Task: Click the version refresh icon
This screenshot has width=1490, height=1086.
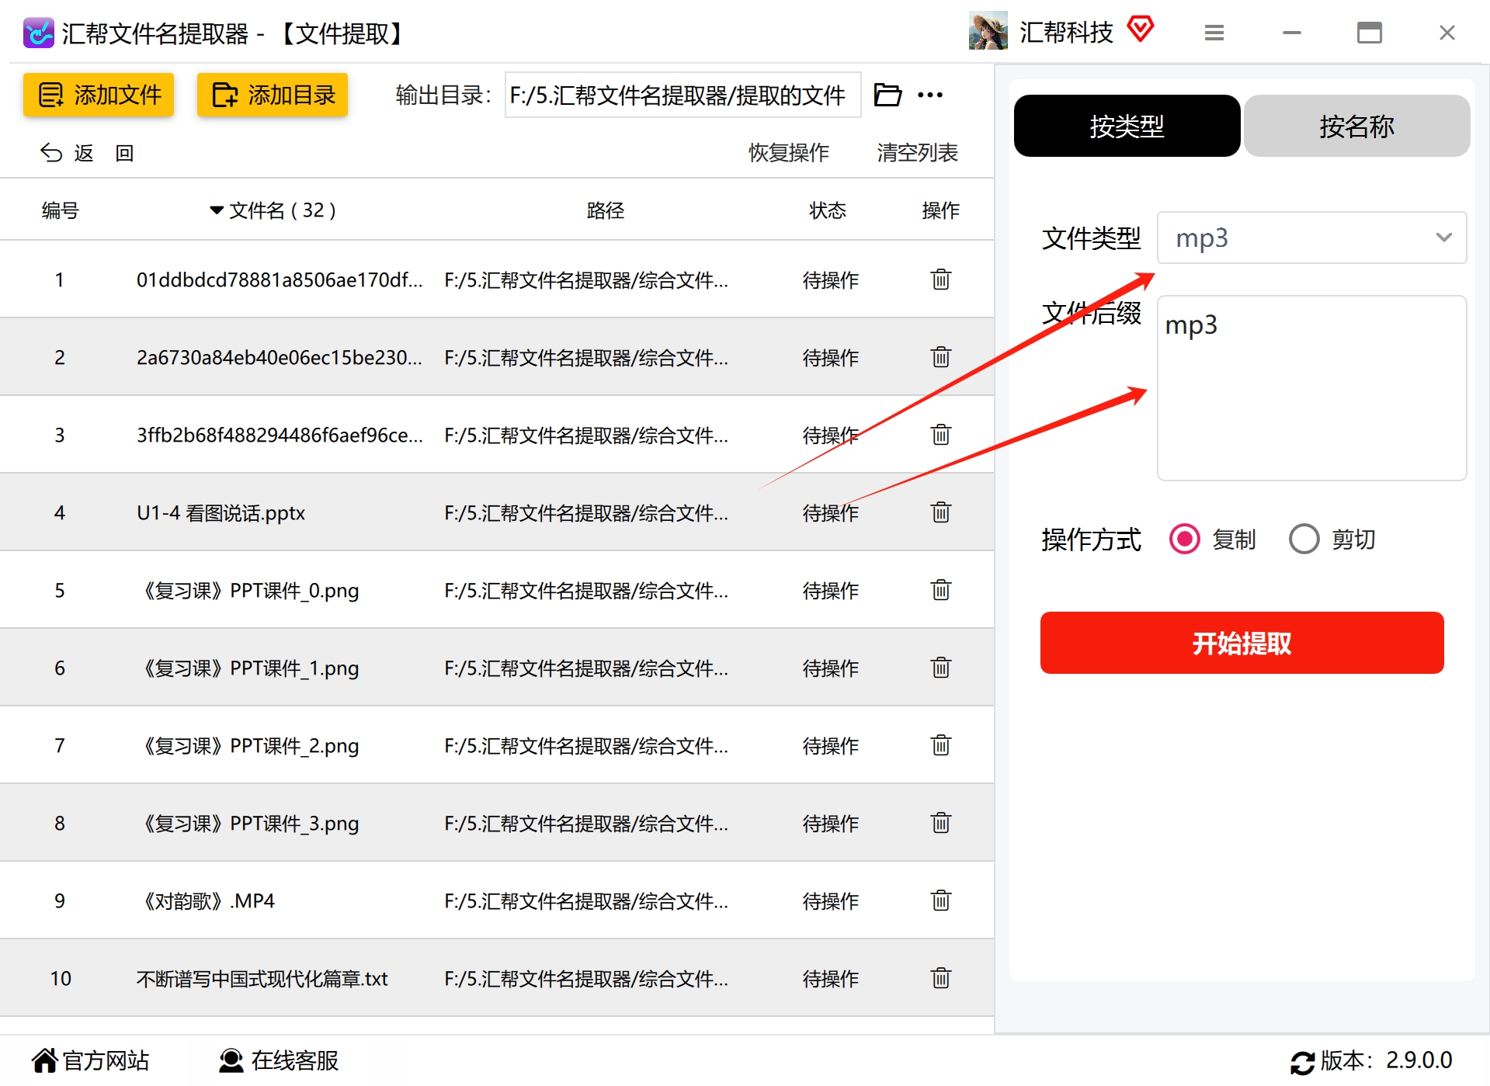Action: [x=1302, y=1061]
